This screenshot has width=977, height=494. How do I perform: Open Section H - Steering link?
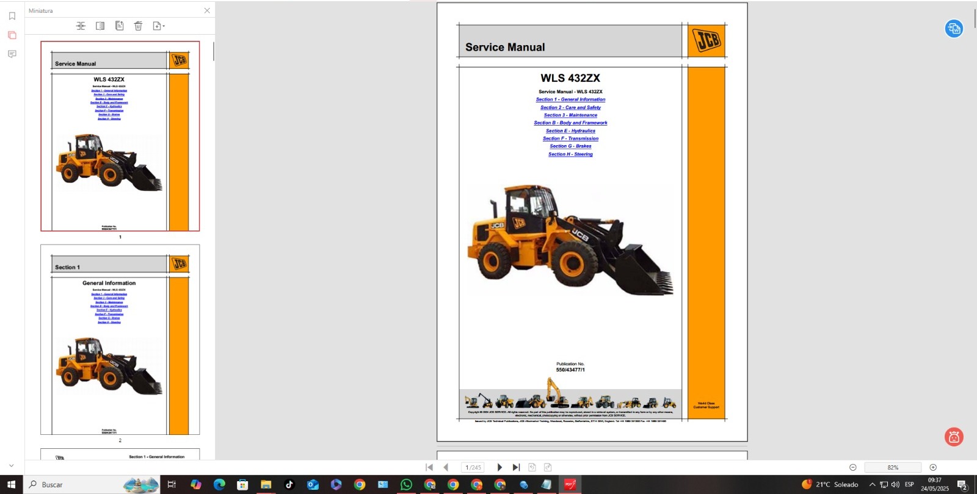(570, 154)
